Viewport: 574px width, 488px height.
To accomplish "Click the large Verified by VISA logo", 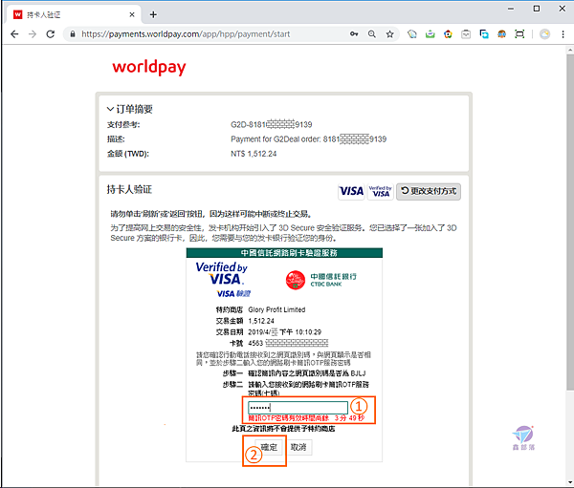I will [222, 273].
